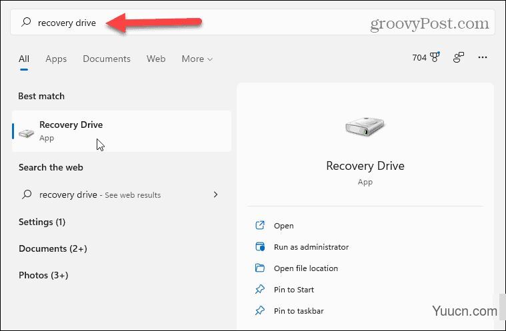Screen dimensions: 506x331
Task: Click the Pin to Start pin icon
Action: point(260,290)
